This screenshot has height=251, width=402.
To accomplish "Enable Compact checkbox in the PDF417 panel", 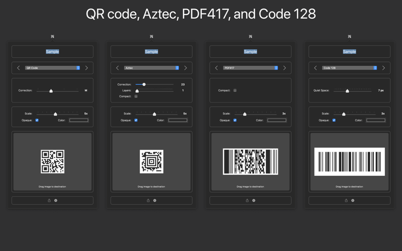I will coord(235,90).
